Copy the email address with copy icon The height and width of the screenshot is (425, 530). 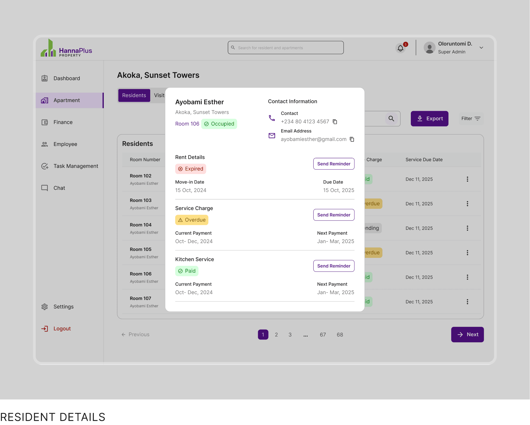(x=352, y=139)
